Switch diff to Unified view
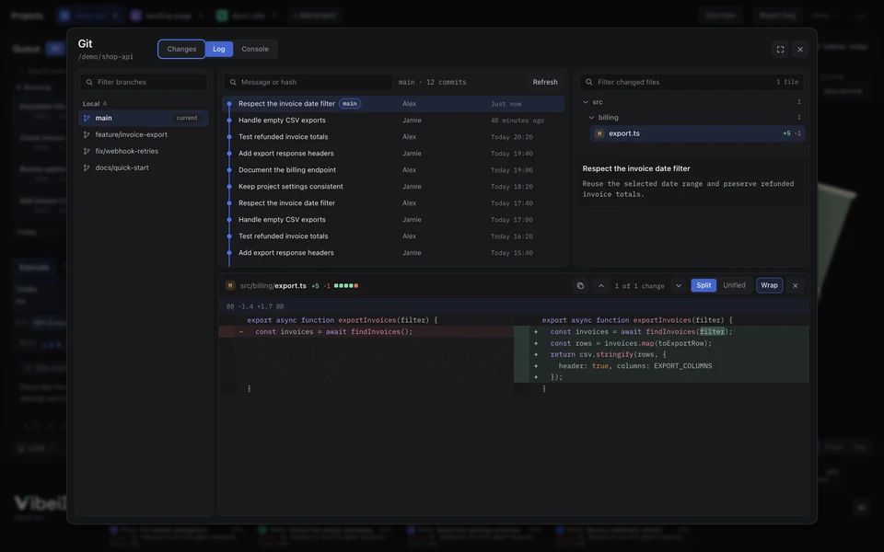 pyautogui.click(x=734, y=285)
